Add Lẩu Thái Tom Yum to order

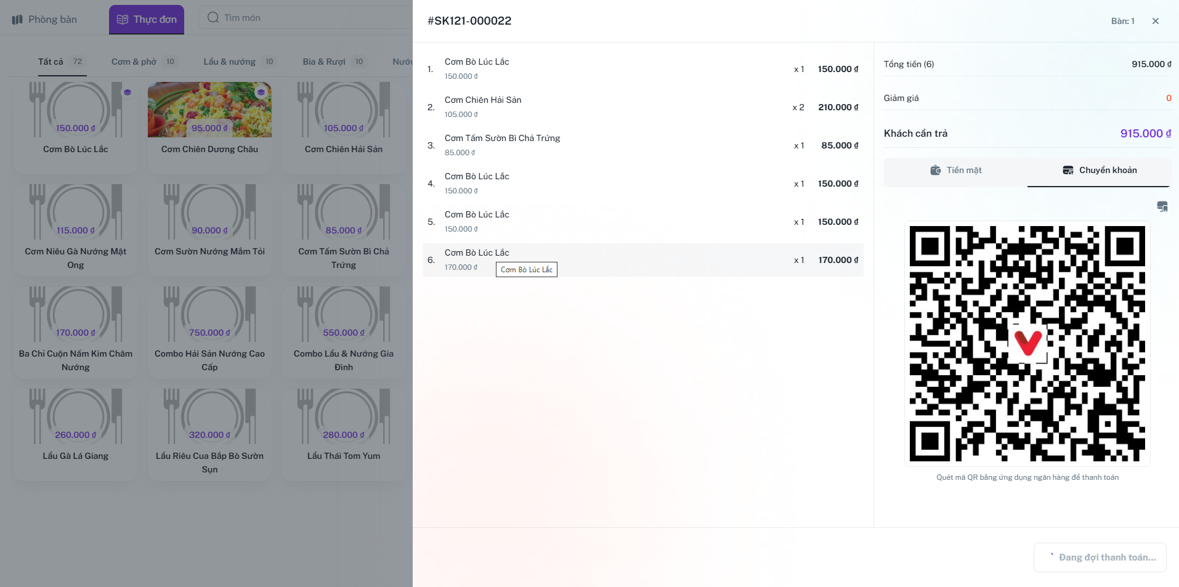344,431
